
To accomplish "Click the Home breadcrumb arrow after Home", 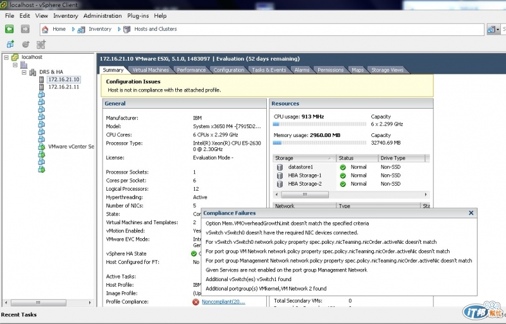I will click(x=73, y=29).
